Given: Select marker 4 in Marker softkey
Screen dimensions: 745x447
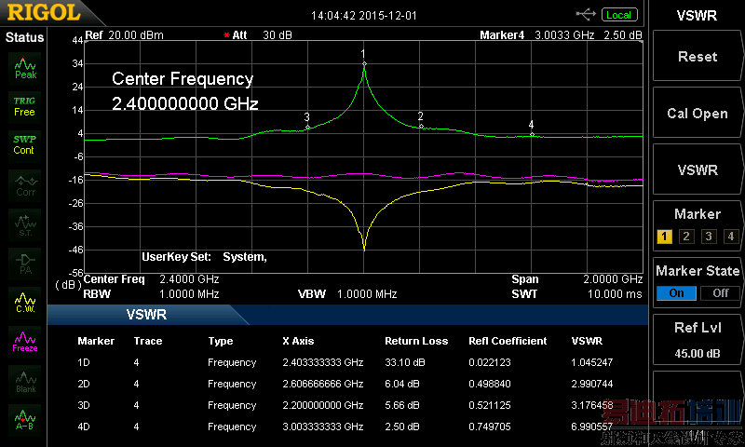Looking at the screenshot, I should [x=731, y=237].
